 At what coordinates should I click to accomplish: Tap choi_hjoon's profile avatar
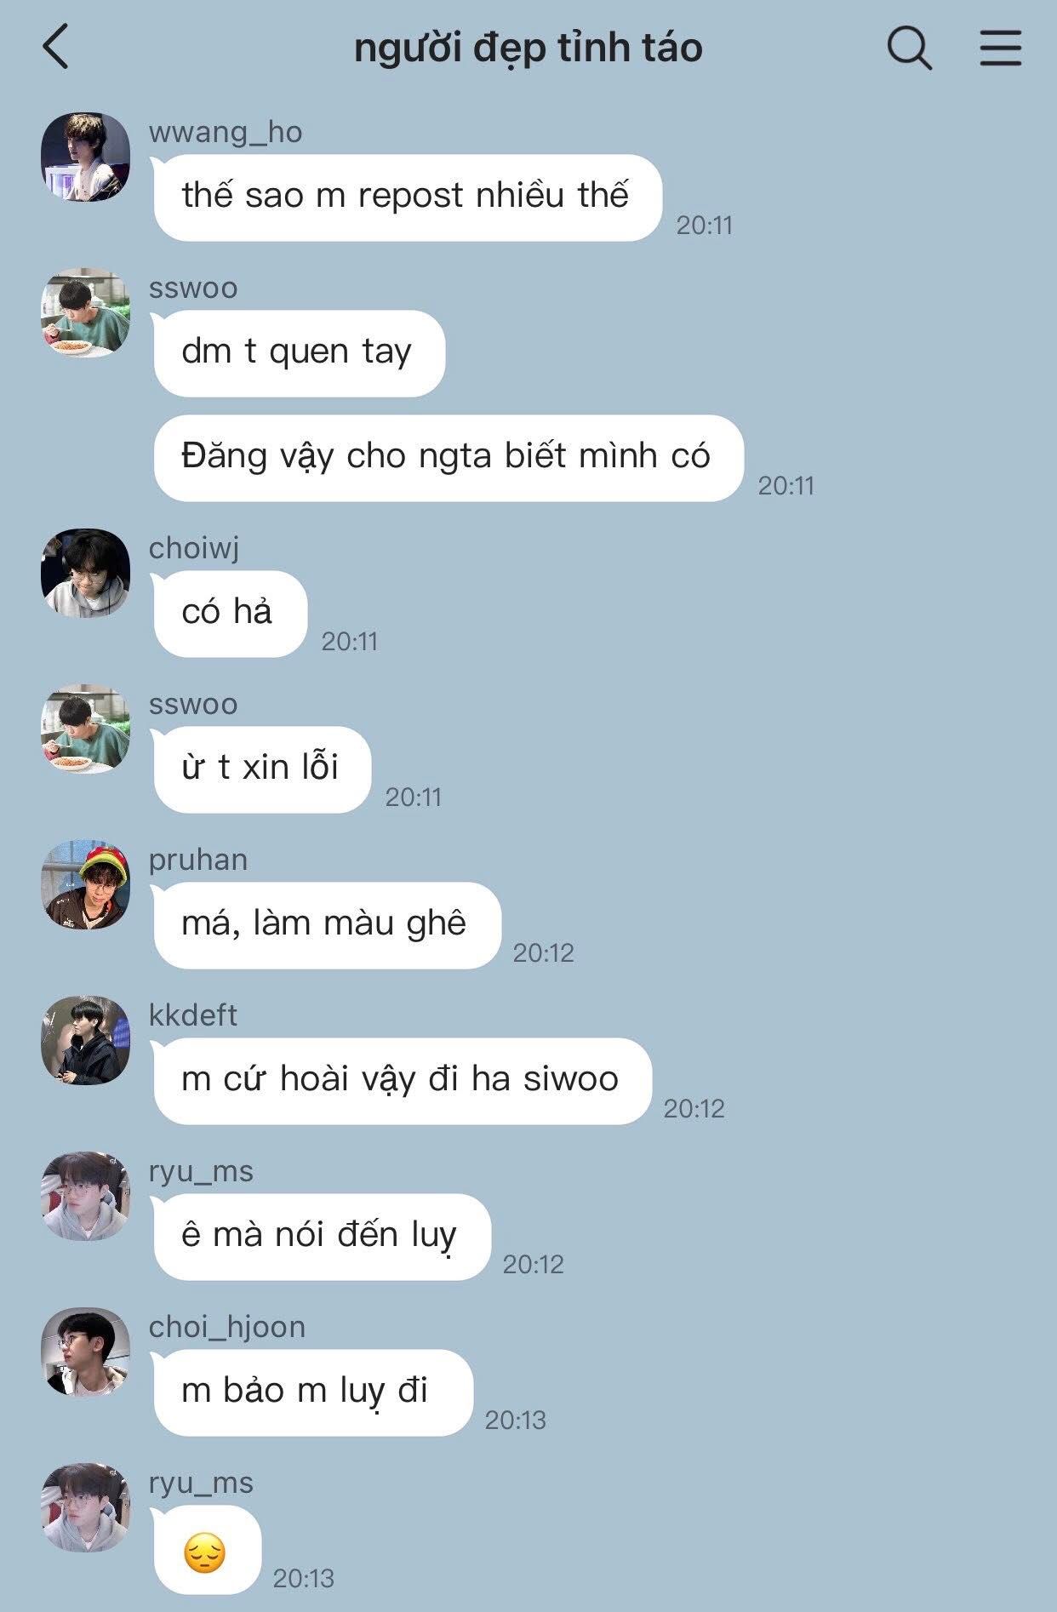[85, 1352]
